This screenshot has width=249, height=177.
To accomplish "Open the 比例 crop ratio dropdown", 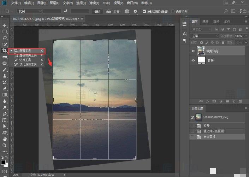I will click(x=29, y=11).
